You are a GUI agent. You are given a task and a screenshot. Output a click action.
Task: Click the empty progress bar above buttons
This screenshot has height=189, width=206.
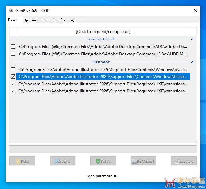[x=103, y=150]
